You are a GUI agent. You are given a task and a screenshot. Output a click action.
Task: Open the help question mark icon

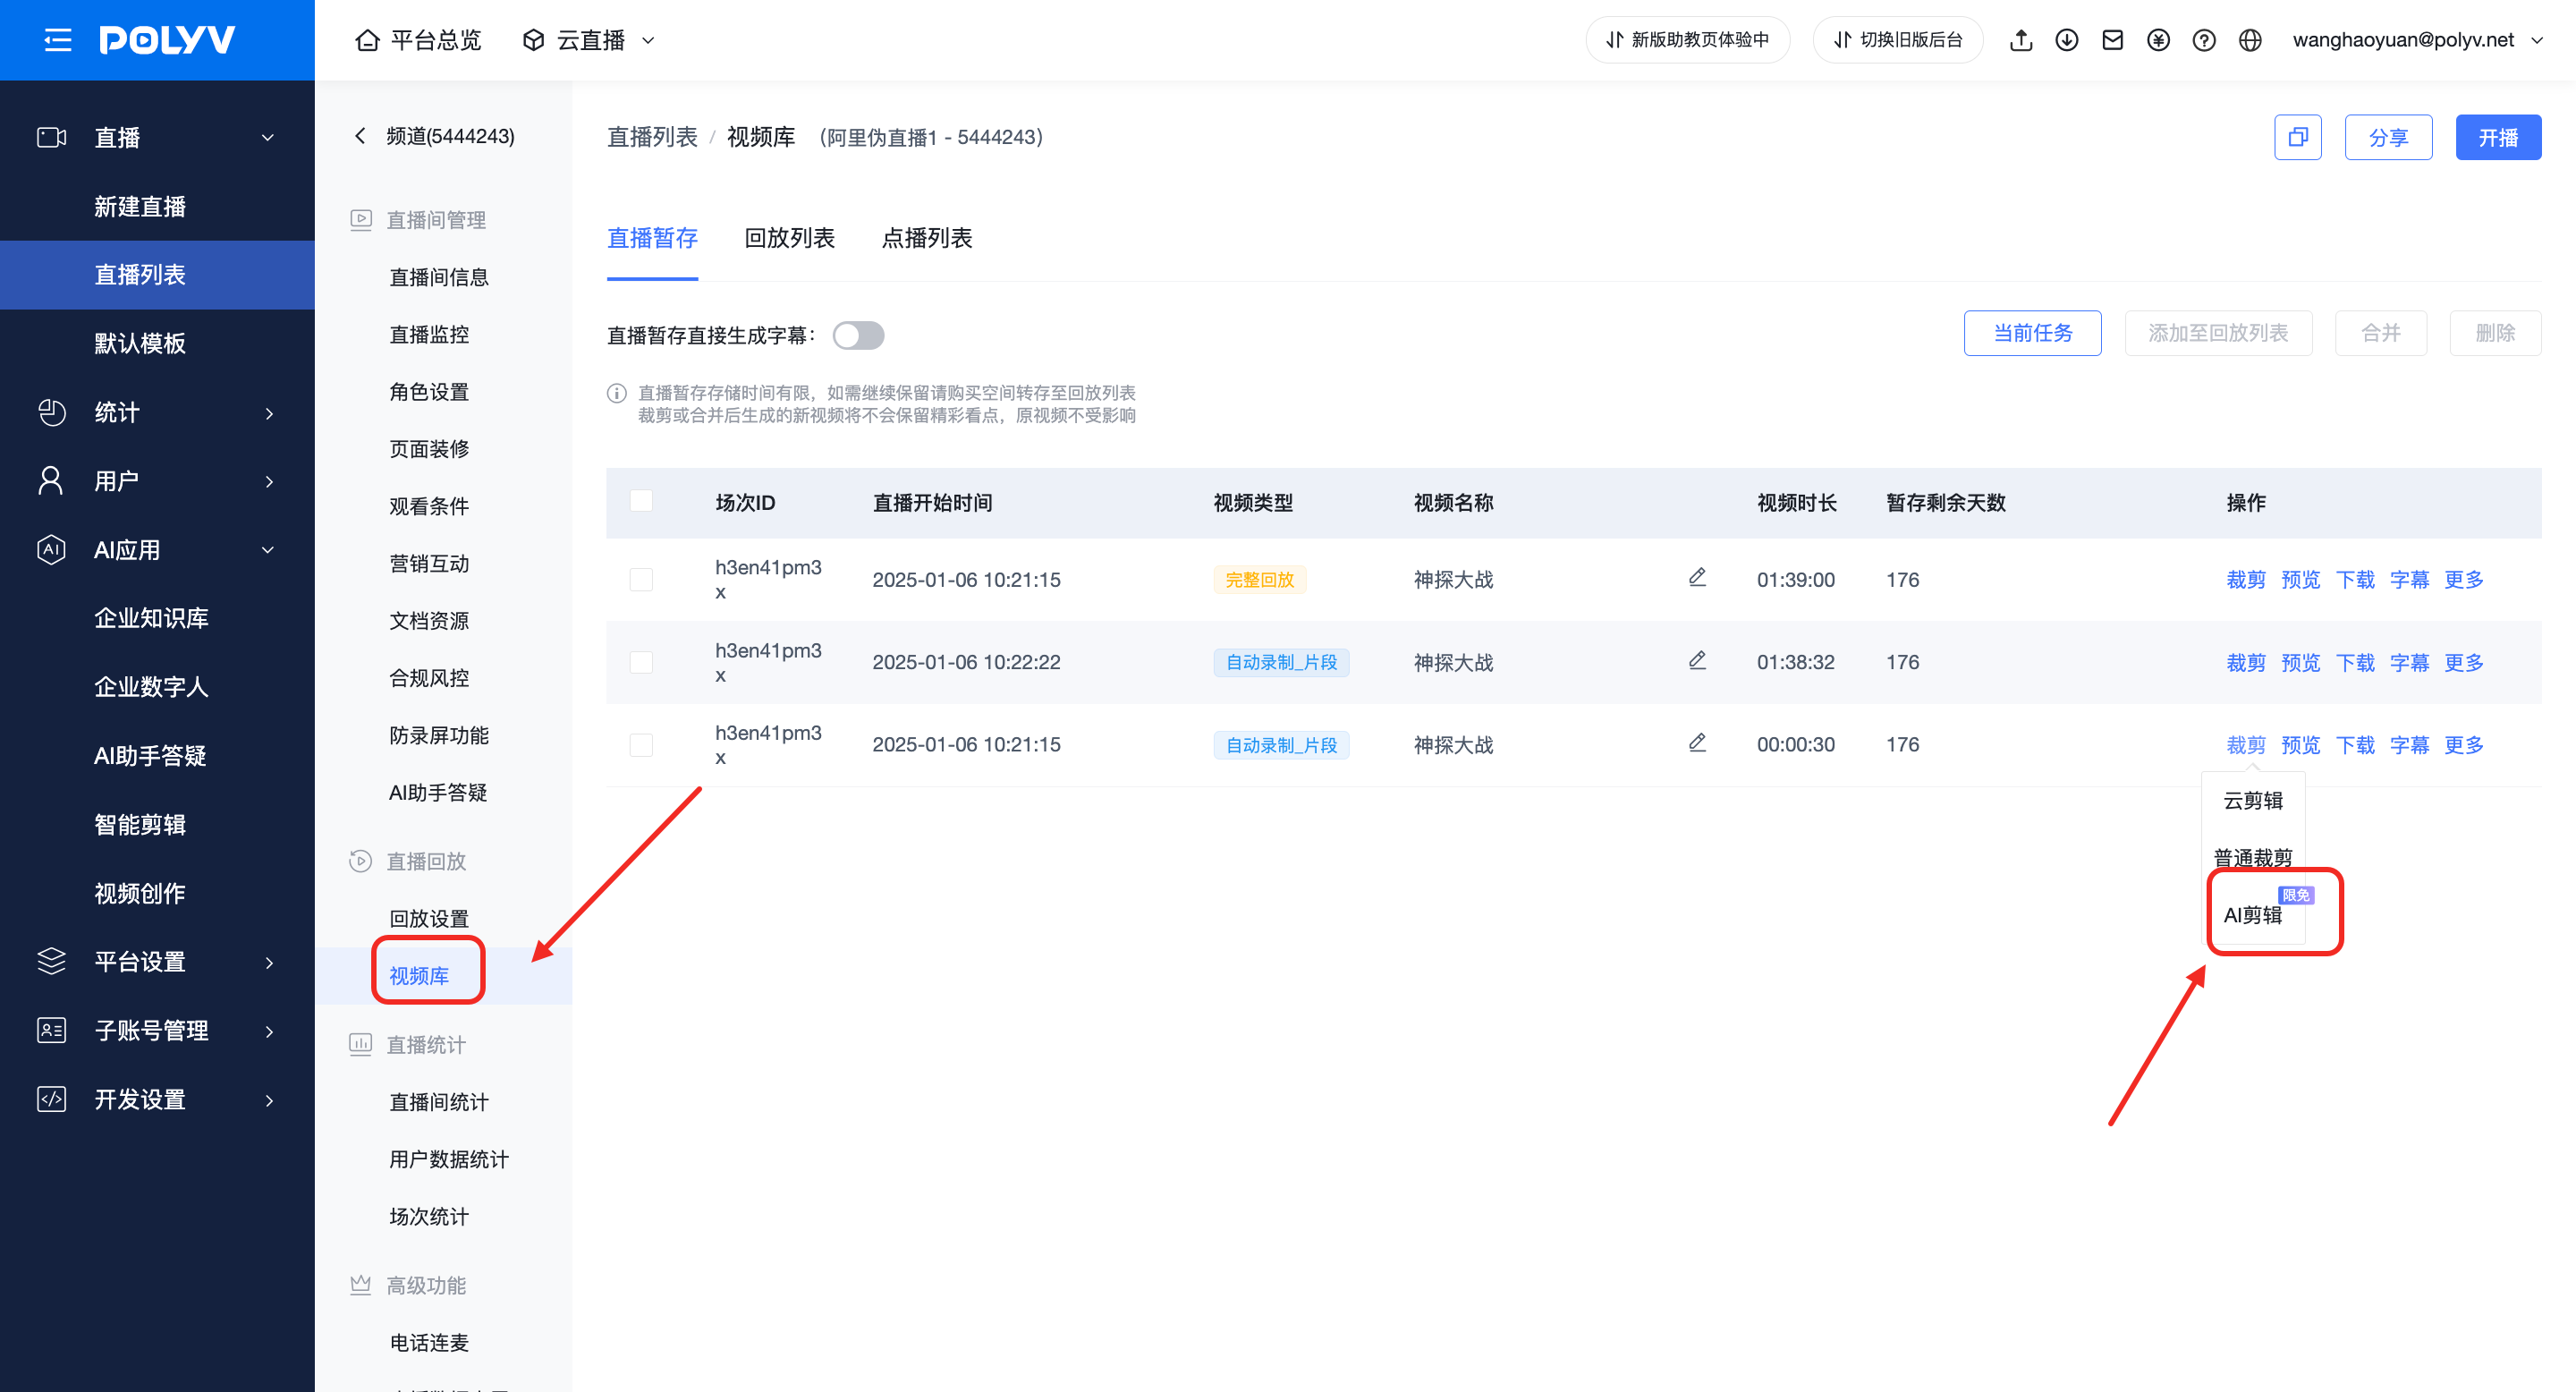pyautogui.click(x=2204, y=40)
